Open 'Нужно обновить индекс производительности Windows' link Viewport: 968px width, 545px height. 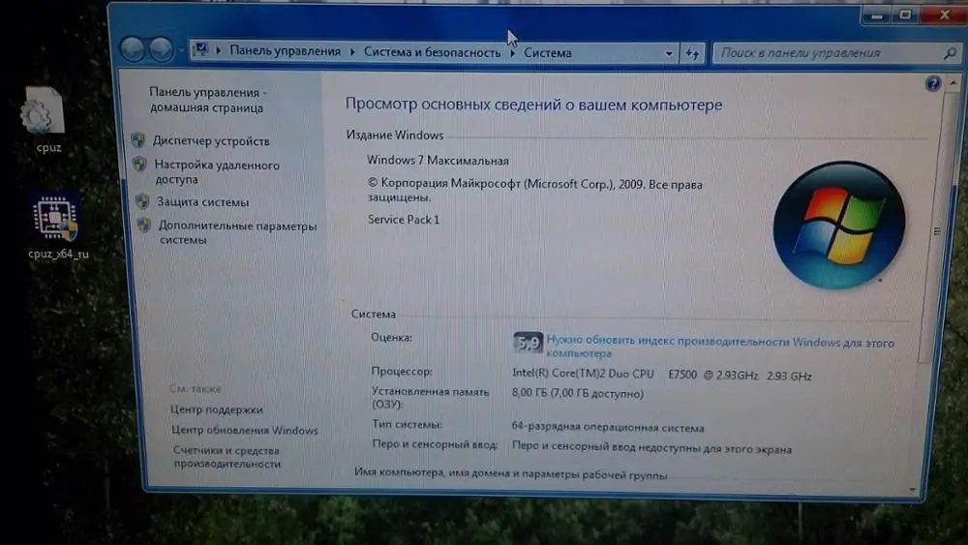coord(720,348)
